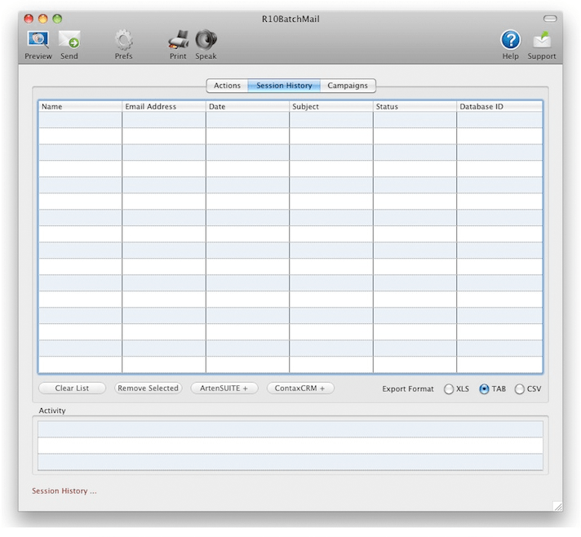
Task: Click the ArtenSUITE + button
Action: pos(224,388)
